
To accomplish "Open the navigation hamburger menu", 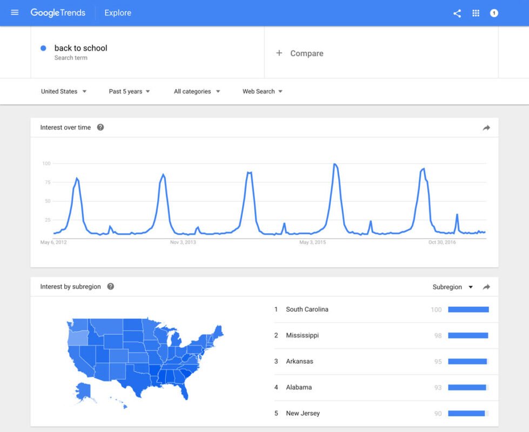I will pos(15,12).
